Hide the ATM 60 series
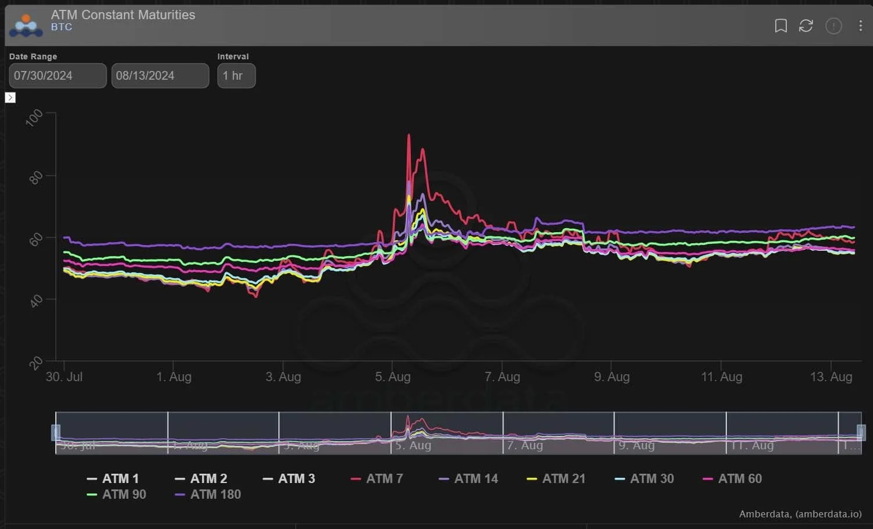The image size is (873, 529). (732, 478)
